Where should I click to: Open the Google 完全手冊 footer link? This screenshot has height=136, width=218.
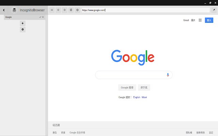click(77, 133)
